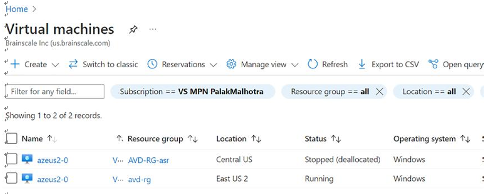The height and width of the screenshot is (194, 493).
Task: Go to Home breadcrumb
Action: (17, 9)
